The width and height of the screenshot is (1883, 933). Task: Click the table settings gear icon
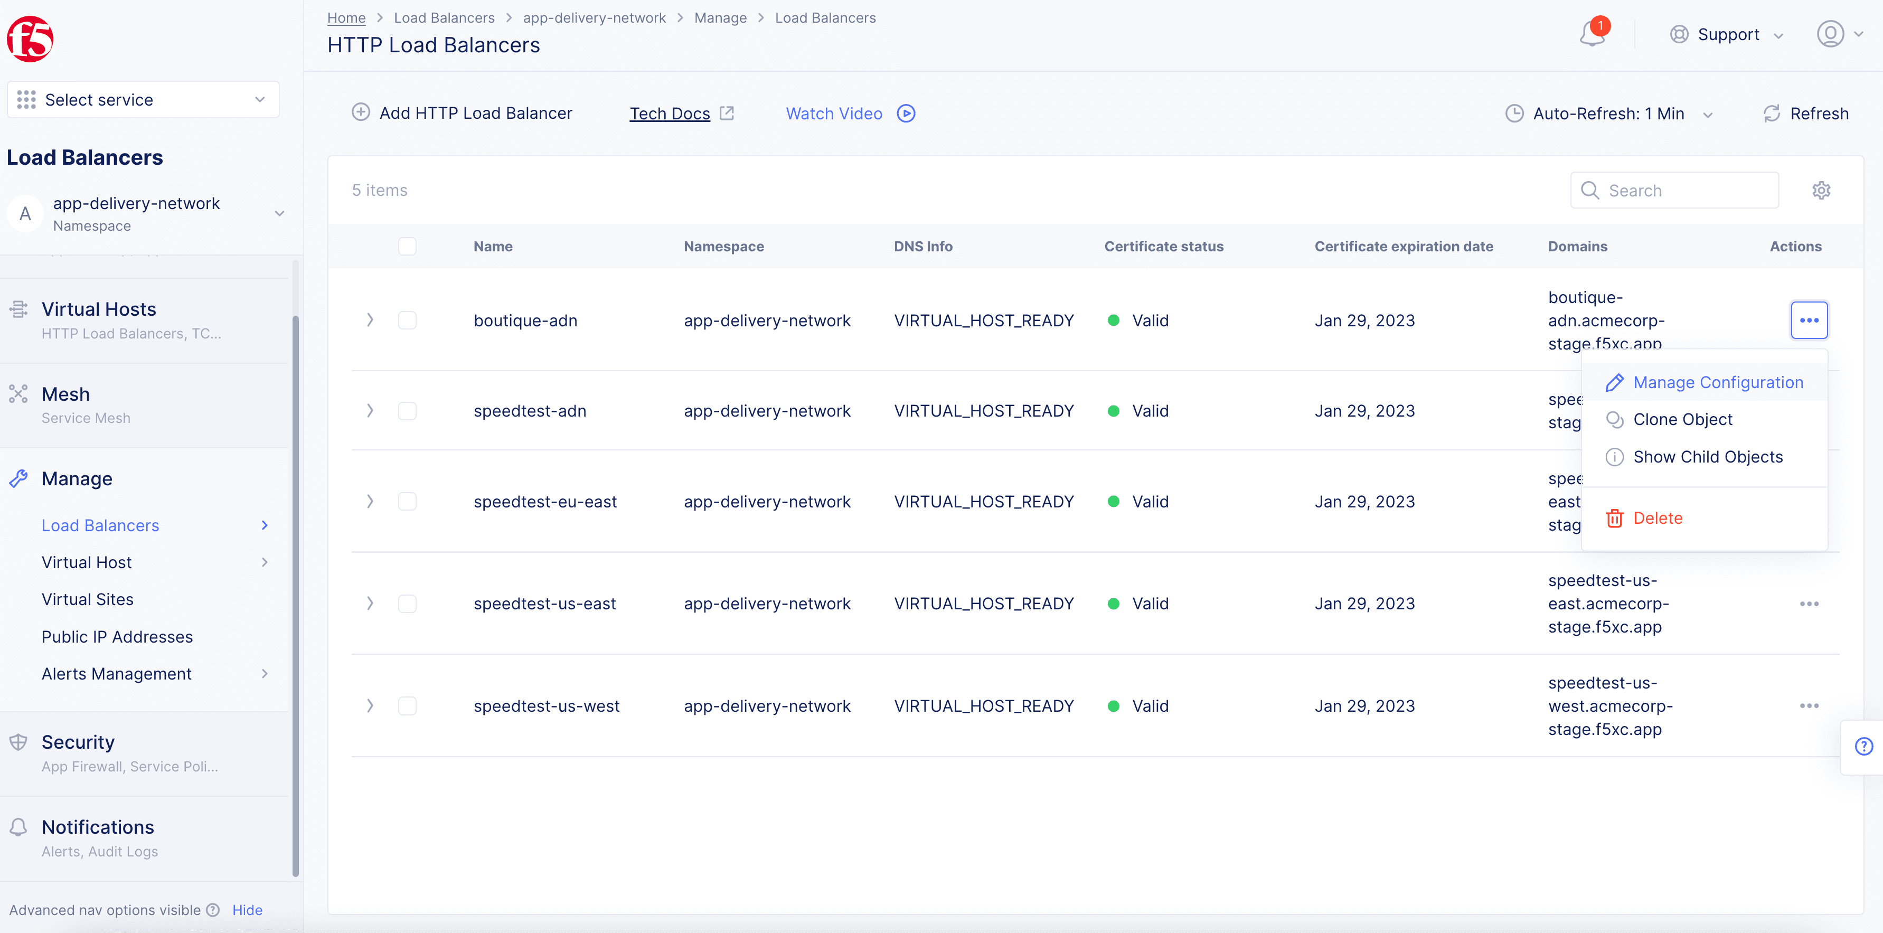(x=1821, y=190)
